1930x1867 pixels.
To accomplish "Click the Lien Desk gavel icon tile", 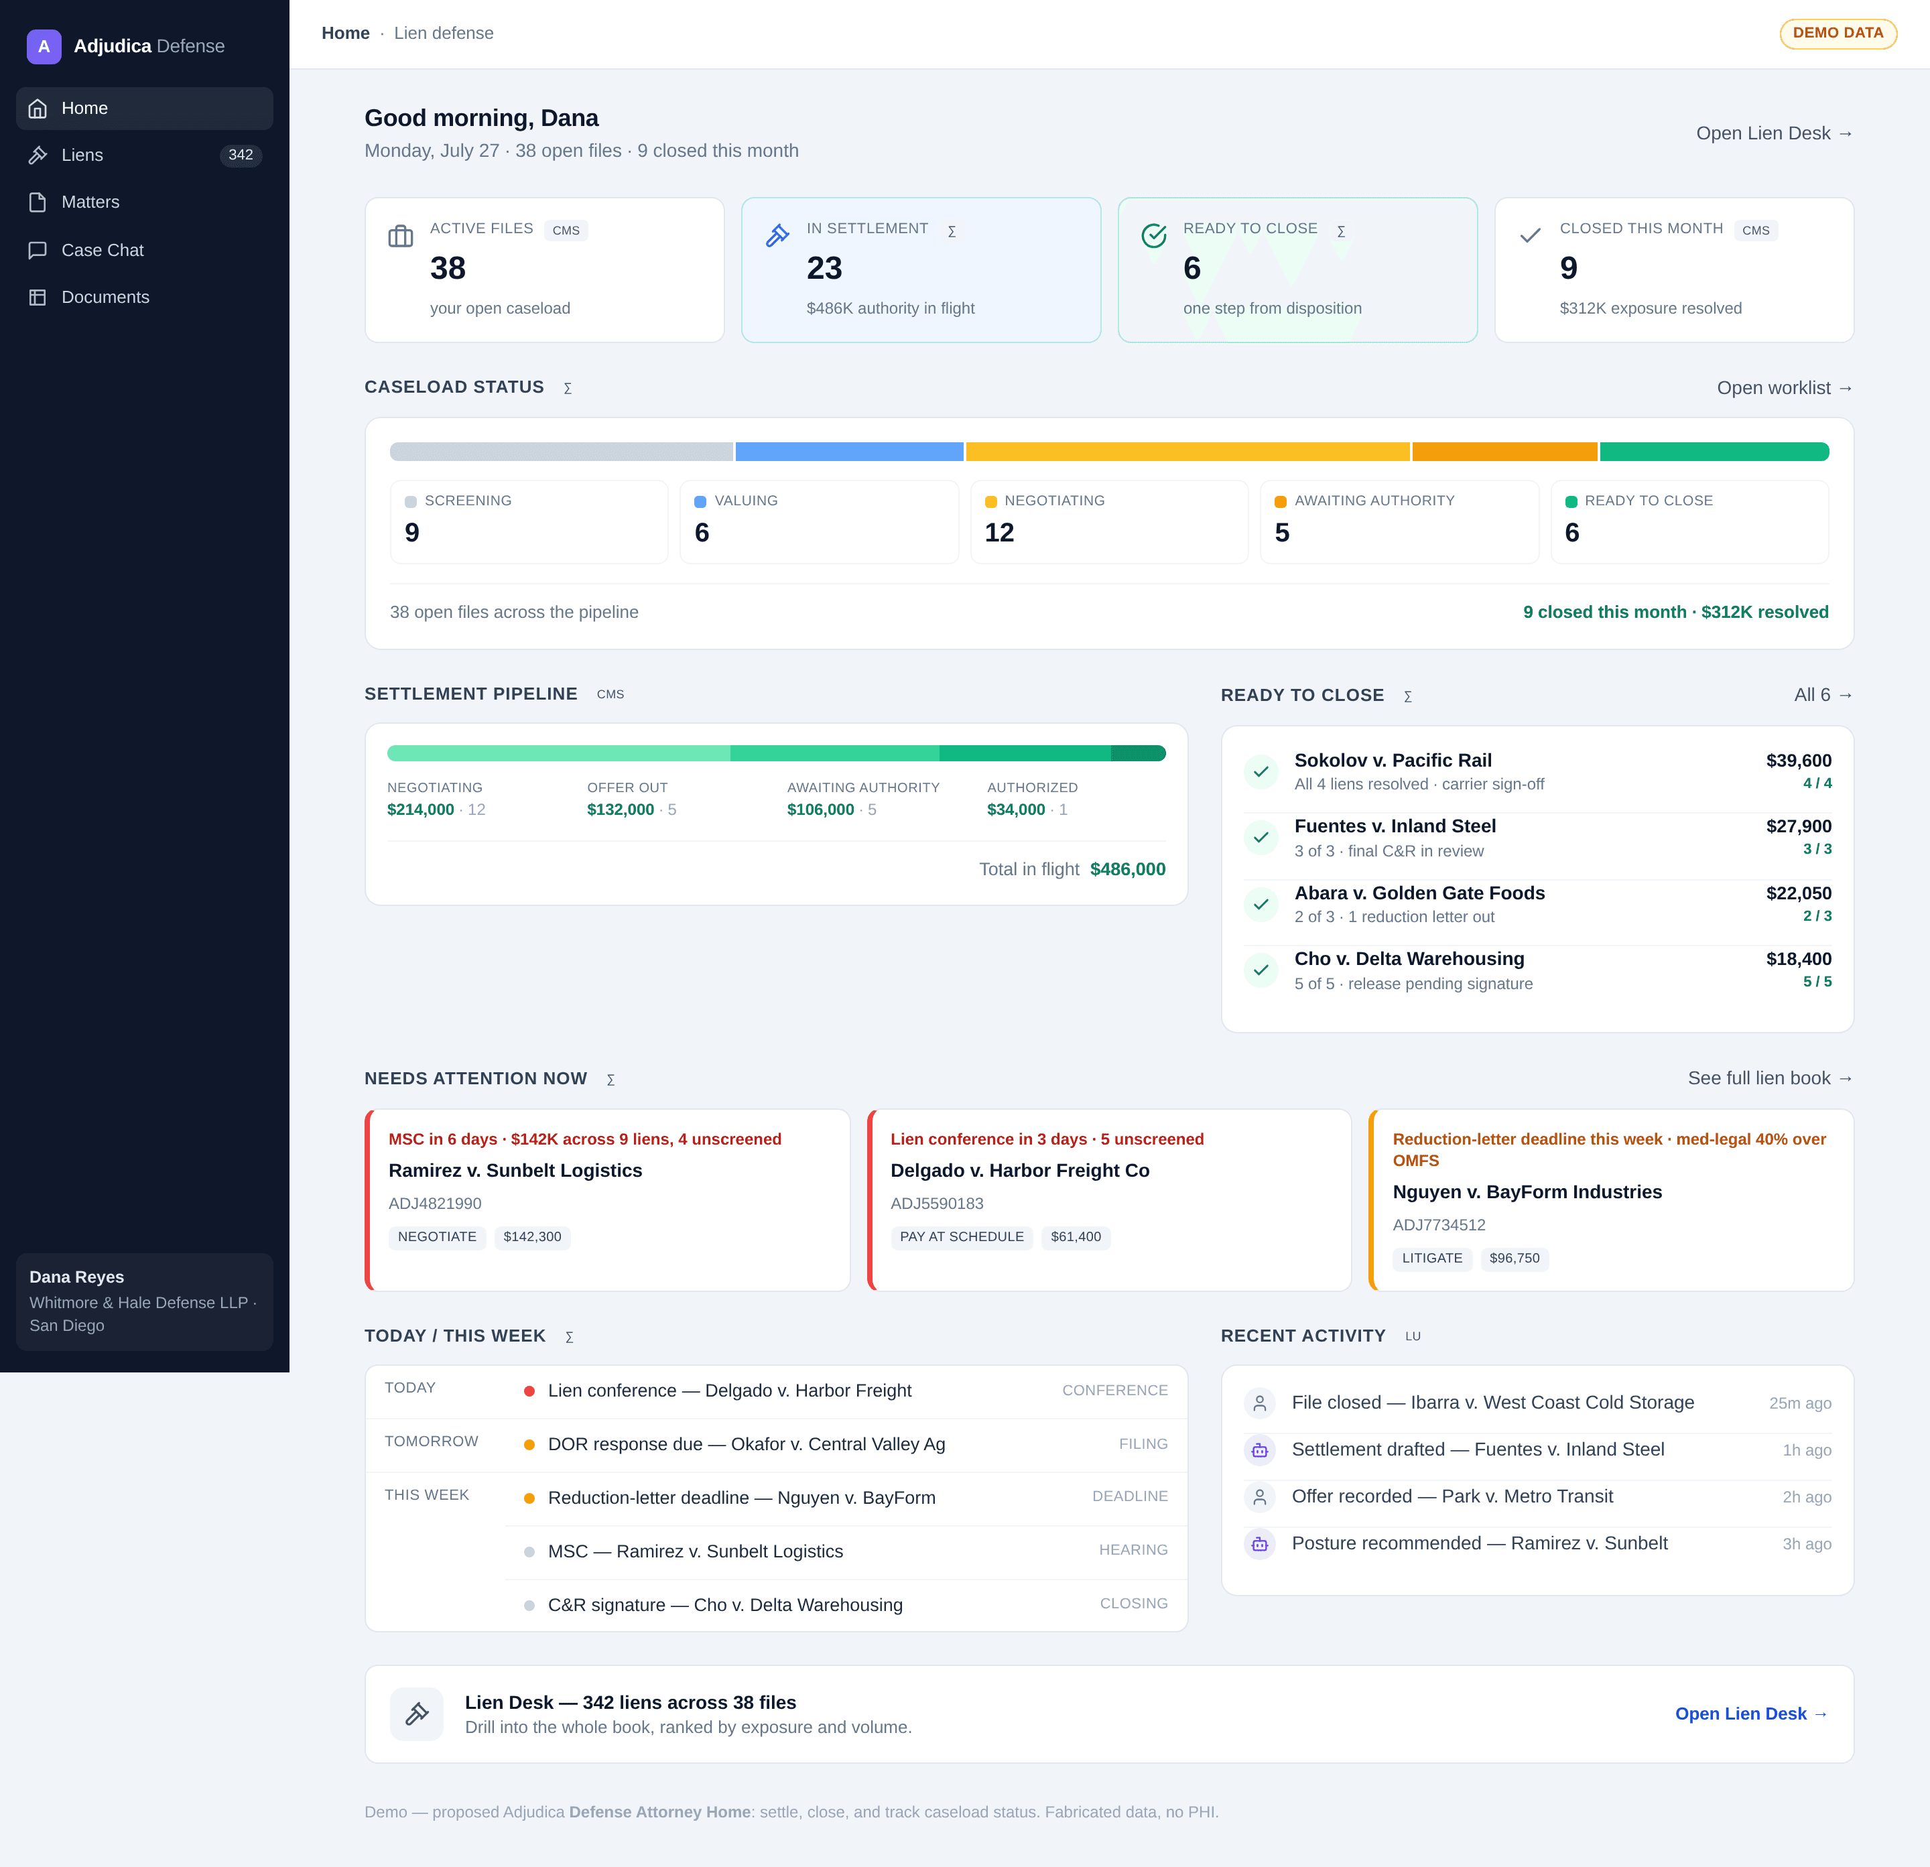I will click(417, 1714).
